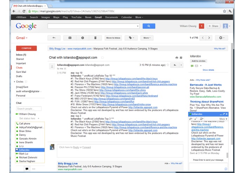Start video call in chat popup
The image size is (244, 173).
click(x=191, y=119)
